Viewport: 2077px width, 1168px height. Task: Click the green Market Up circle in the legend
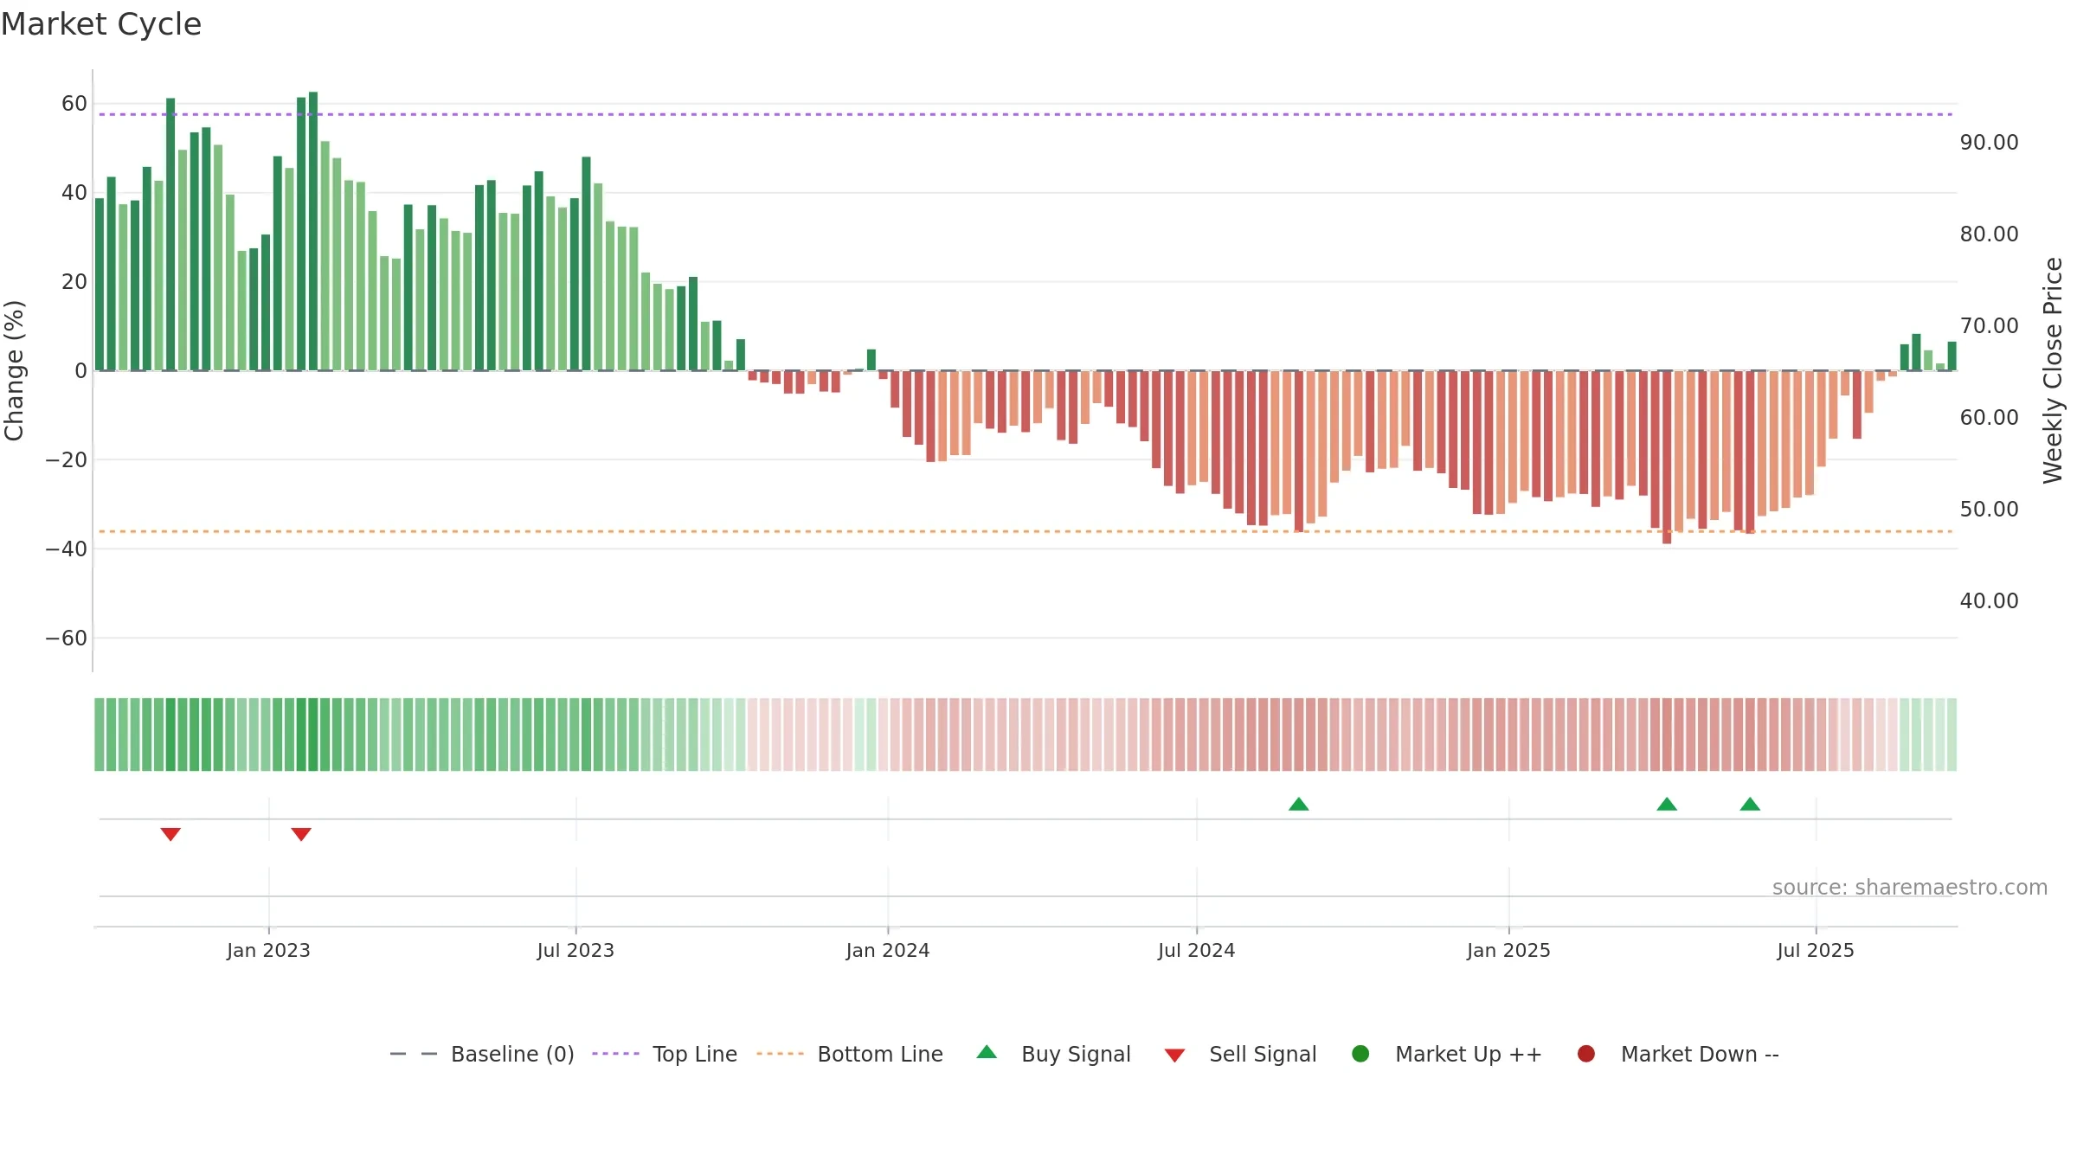[x=1360, y=1054]
